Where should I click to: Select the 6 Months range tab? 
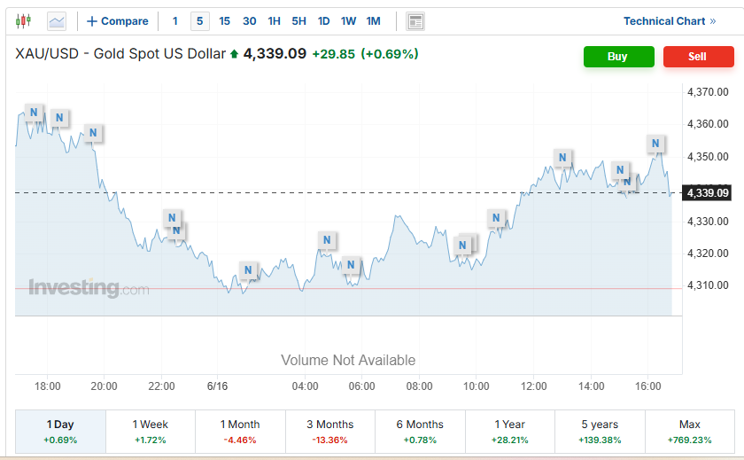(x=420, y=432)
